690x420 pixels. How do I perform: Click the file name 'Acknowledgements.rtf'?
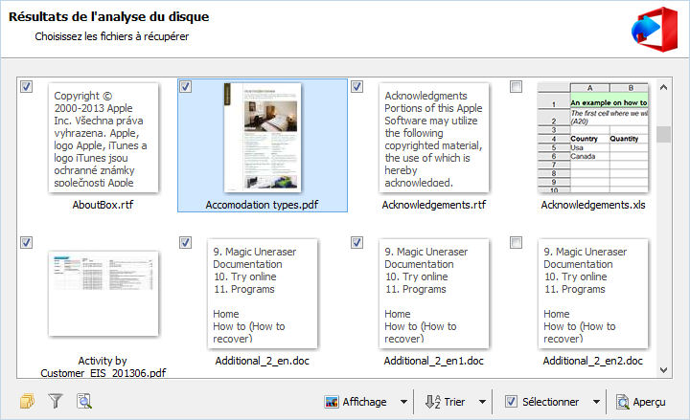(434, 205)
